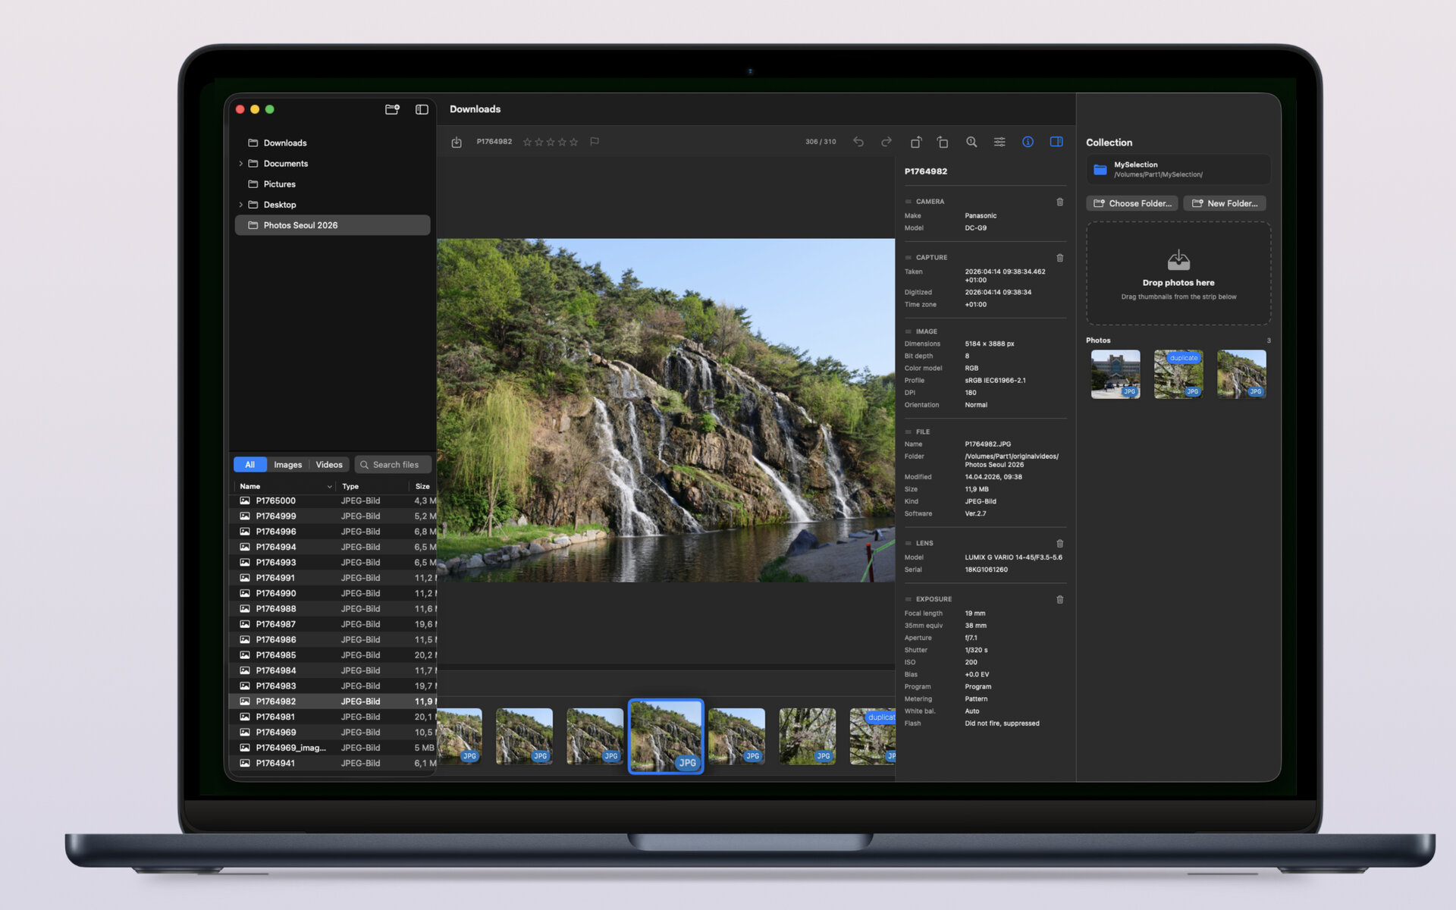
Task: Click the Size column header
Action: point(422,487)
